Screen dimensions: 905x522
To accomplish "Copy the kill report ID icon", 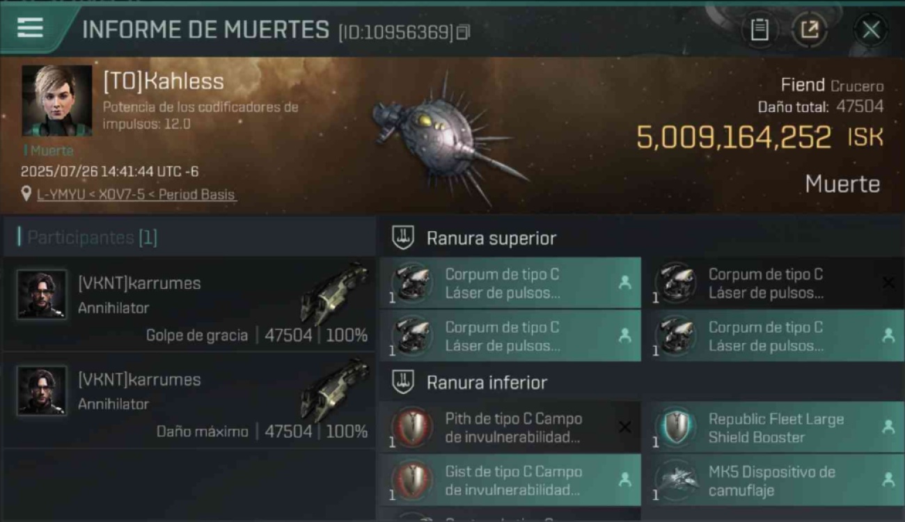I will pos(464,32).
